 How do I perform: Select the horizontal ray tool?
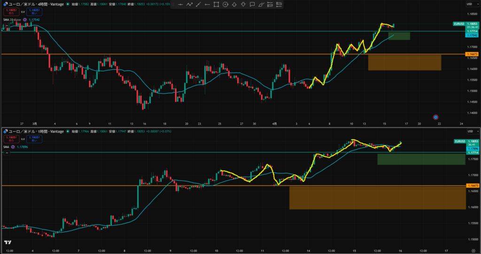(207, 4)
